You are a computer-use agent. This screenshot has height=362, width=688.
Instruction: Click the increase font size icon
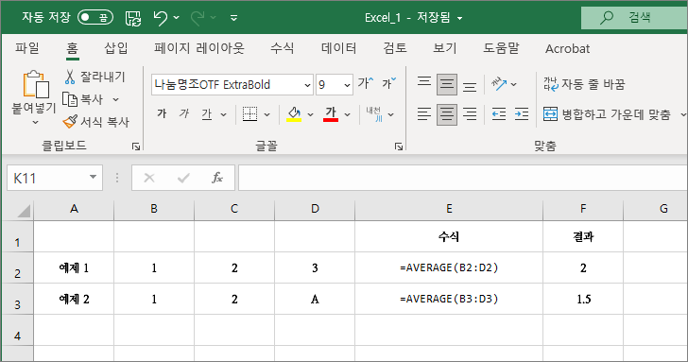(x=366, y=83)
